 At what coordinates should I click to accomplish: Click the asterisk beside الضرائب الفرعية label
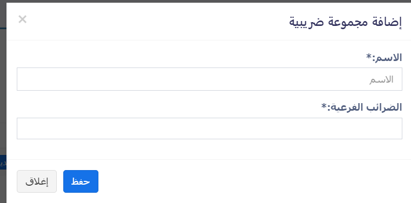click(x=324, y=106)
